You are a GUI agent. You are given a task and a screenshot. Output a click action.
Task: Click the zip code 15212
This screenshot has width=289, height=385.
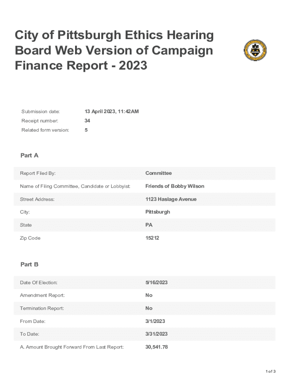coord(152,238)
